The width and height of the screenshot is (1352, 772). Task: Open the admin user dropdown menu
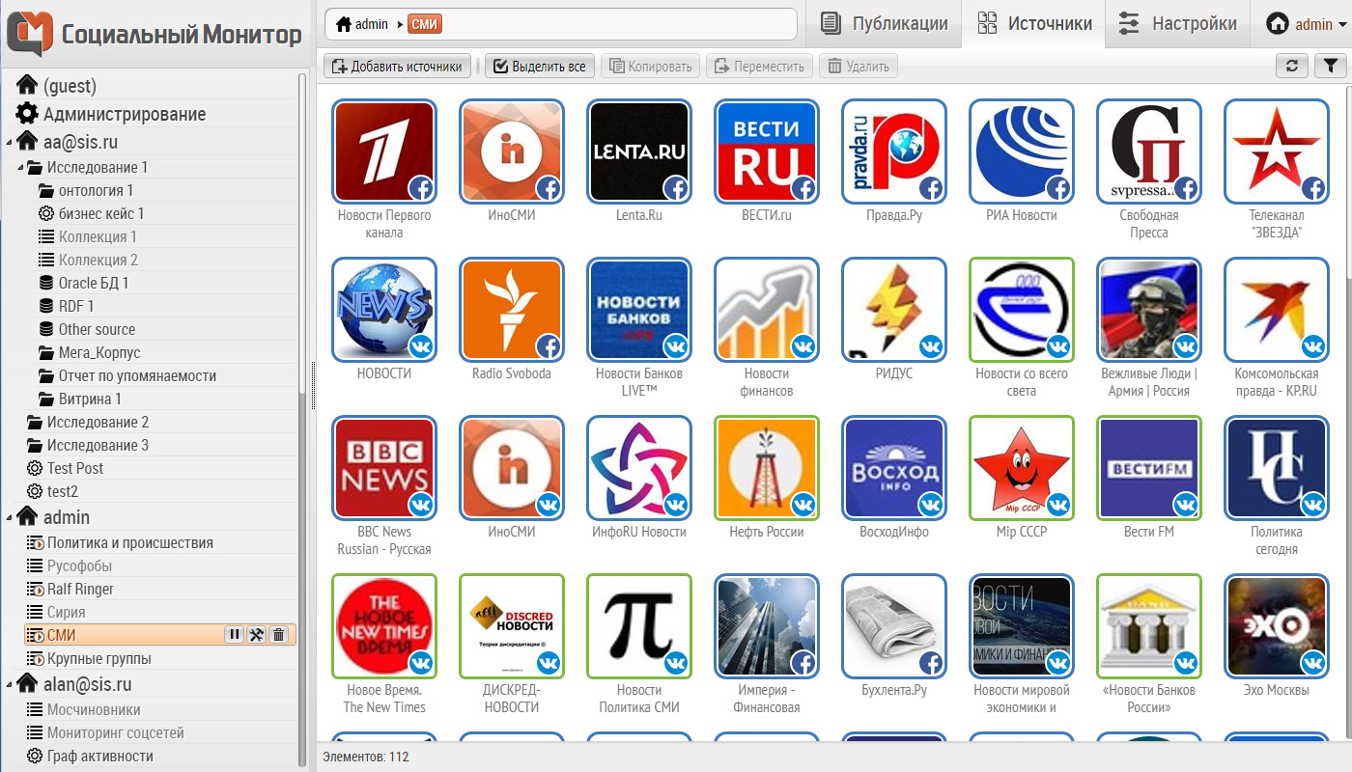[x=1306, y=24]
